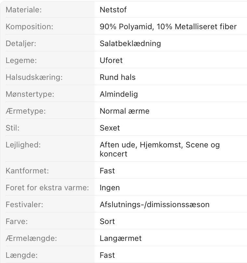
Task: Click the Foret for ekstra varme label
Action: [x=47, y=188]
